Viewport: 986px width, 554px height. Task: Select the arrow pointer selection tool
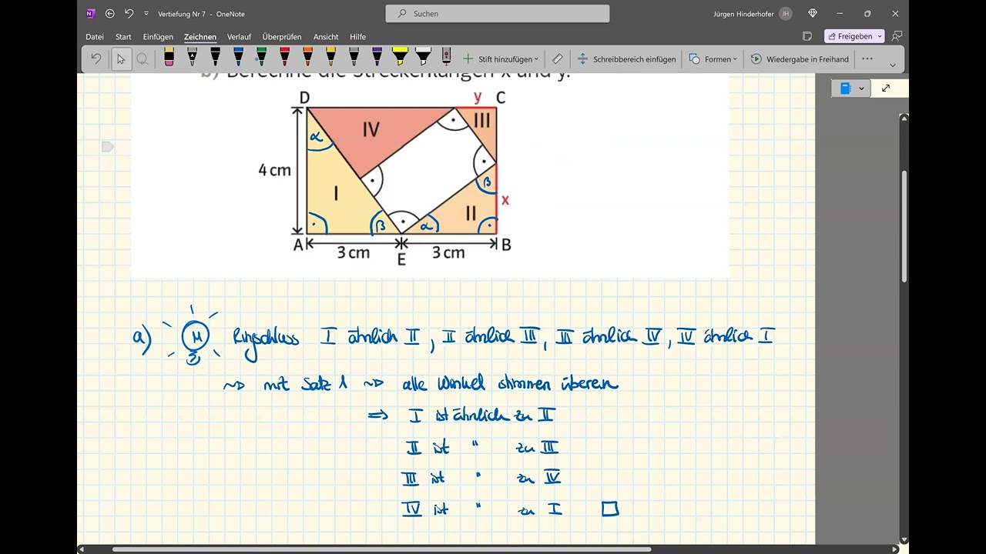[121, 58]
